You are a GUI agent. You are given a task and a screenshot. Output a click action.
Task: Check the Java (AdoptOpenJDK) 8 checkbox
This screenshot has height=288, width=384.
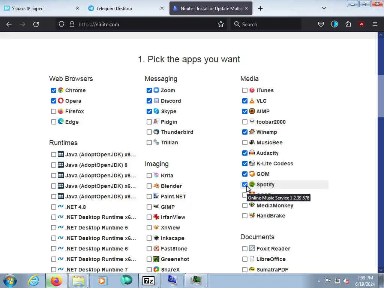54,165
